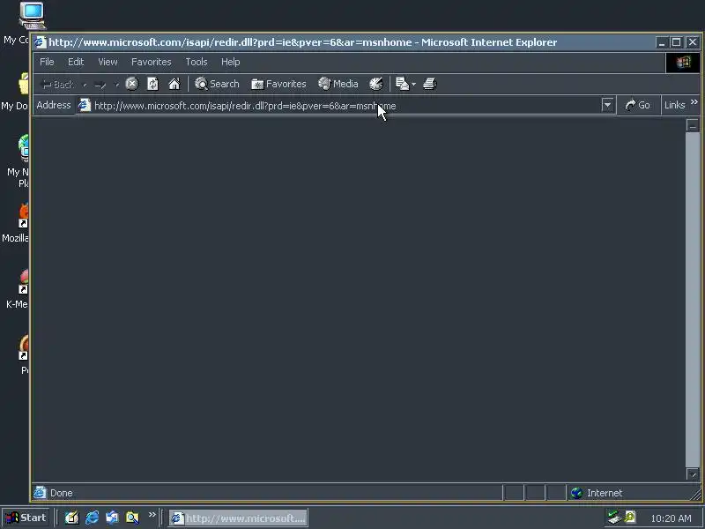Expand the quick launch overflow chevron

point(152,514)
